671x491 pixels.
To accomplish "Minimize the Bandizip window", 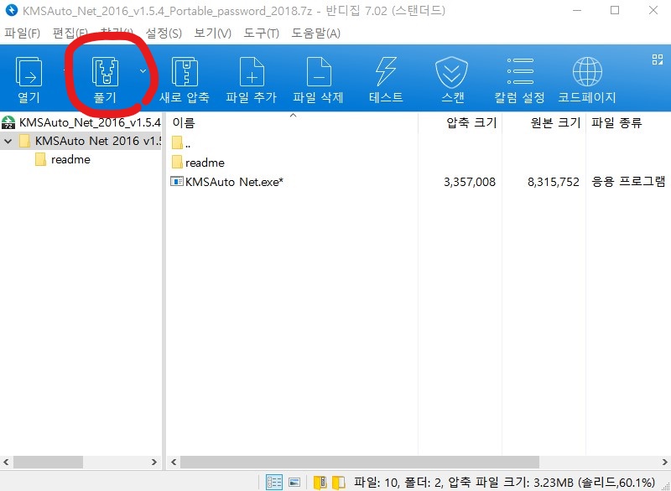I will [576, 10].
